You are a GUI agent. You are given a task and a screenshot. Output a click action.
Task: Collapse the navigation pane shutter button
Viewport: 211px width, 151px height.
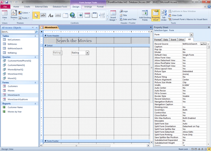[37, 28]
